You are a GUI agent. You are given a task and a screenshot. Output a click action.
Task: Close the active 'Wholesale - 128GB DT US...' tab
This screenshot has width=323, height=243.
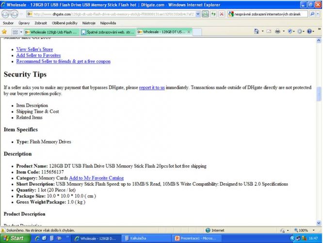pyautogui.click(x=189, y=32)
